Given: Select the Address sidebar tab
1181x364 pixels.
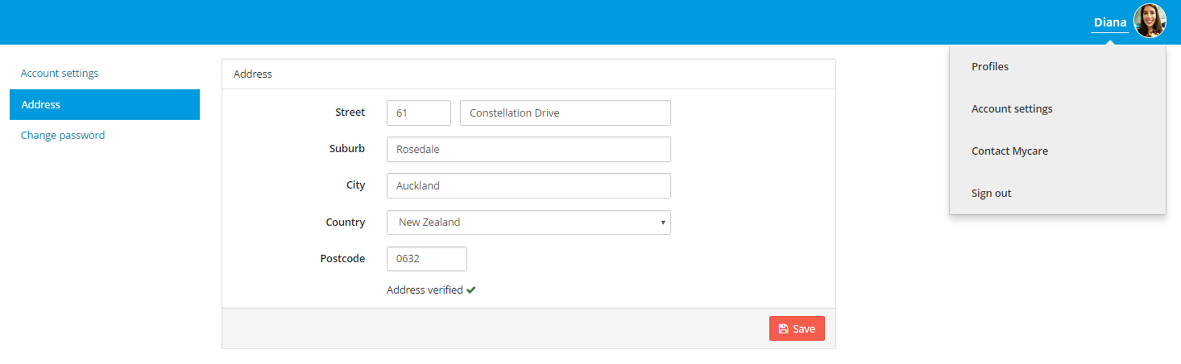Looking at the screenshot, I should [x=105, y=105].
